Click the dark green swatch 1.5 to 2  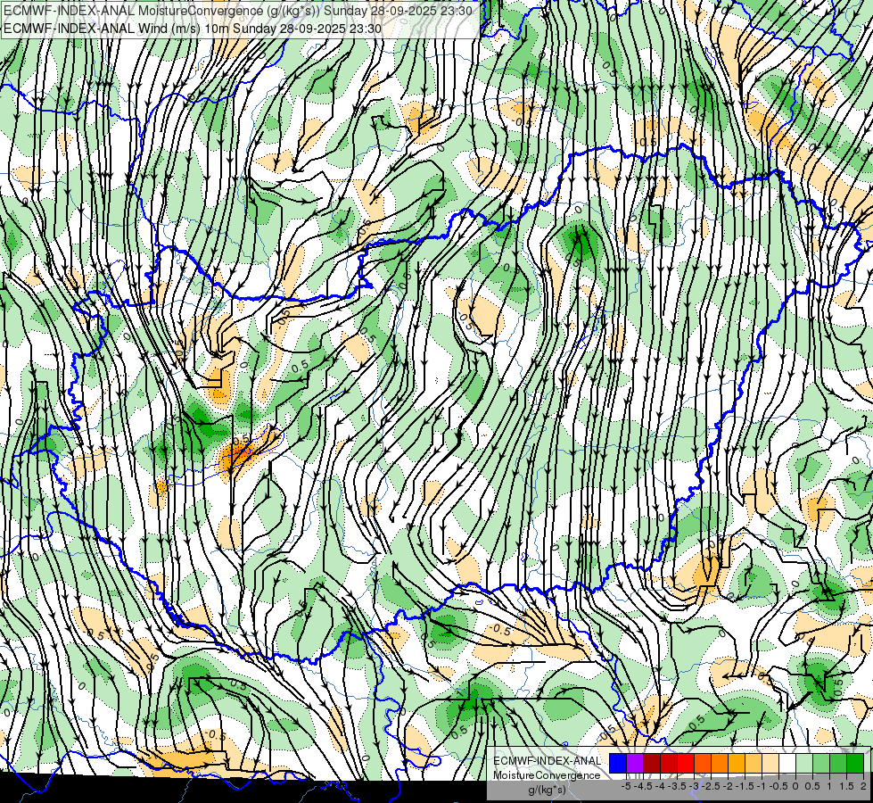coord(855,764)
